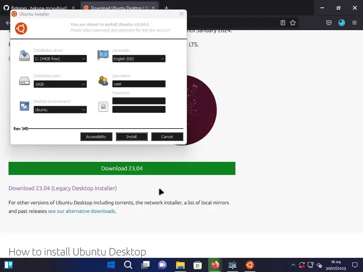Viewport: 363px width, 272px height.
Task: Cancel the Ubuntu installer
Action: coord(167,137)
